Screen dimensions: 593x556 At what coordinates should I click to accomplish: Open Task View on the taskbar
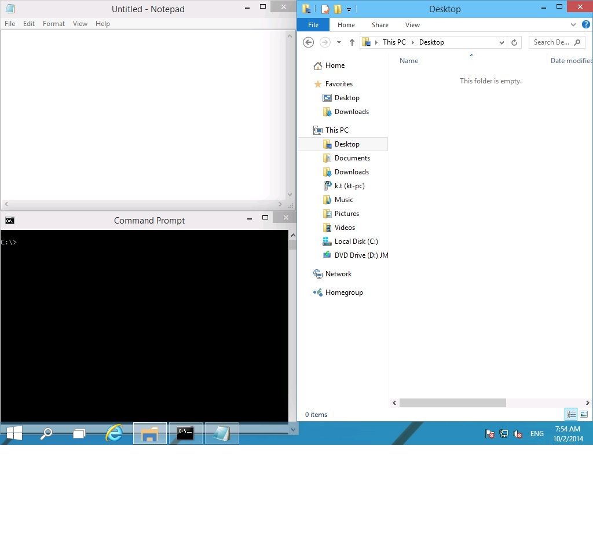[x=79, y=433]
